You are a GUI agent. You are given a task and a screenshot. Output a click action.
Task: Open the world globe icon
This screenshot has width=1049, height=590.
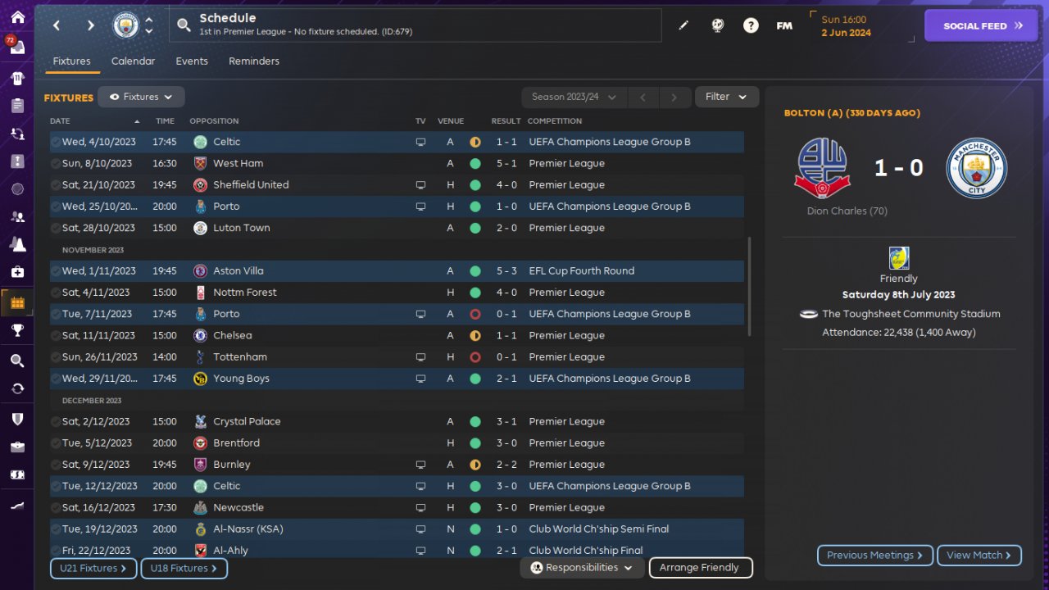click(x=718, y=25)
